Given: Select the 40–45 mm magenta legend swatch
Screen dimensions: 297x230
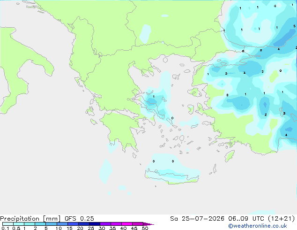Looking at the screenshot, I should 127,224.
